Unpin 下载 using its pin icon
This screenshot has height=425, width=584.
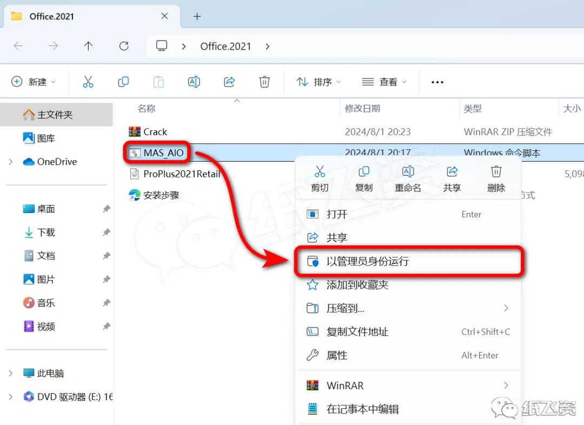107,233
